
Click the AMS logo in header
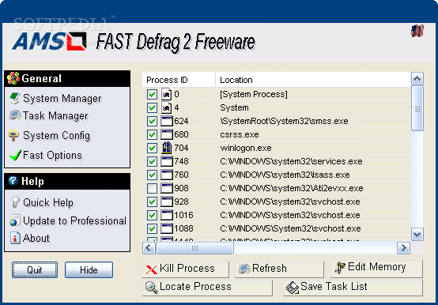pyautogui.click(x=49, y=42)
